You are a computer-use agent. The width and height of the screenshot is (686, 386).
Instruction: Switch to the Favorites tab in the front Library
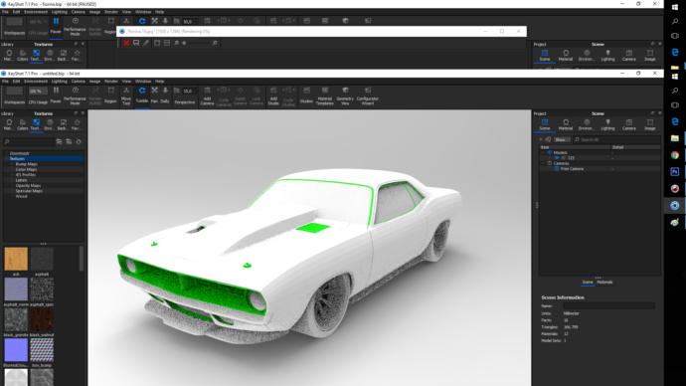77,124
